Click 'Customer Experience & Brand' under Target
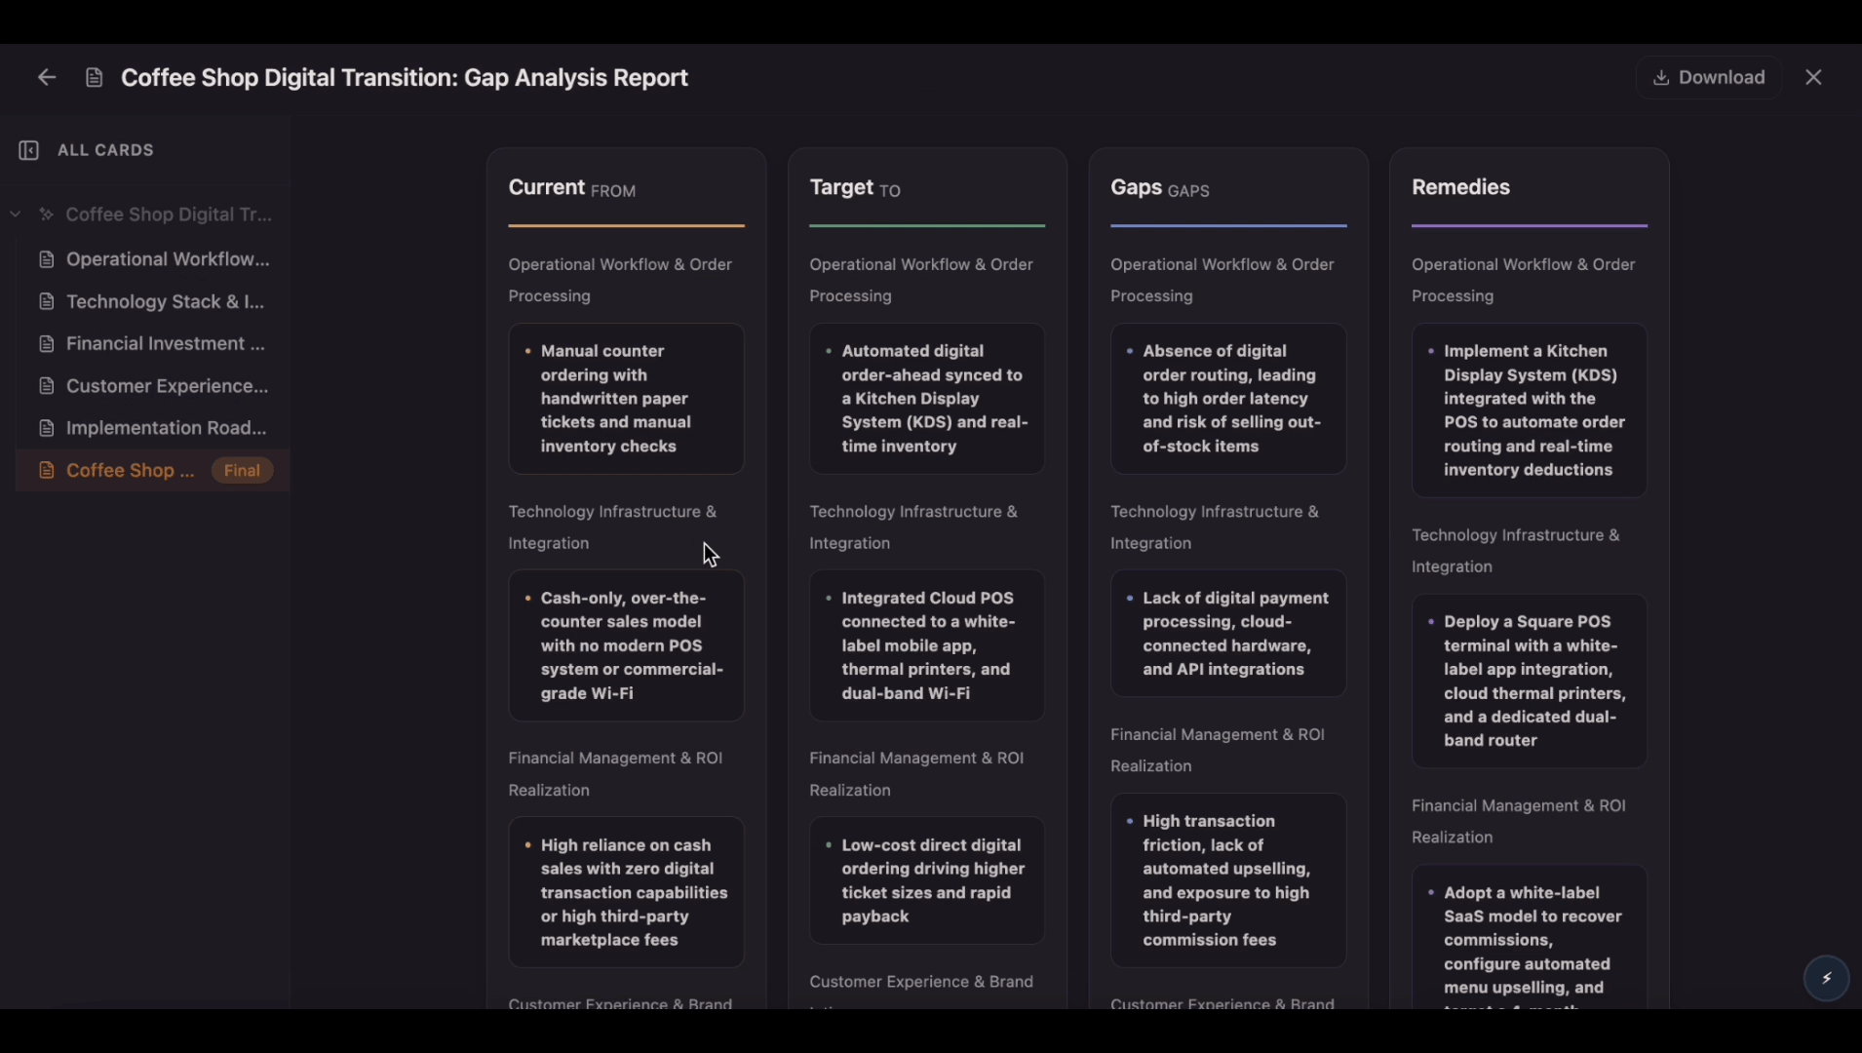1862x1053 pixels. point(921,982)
